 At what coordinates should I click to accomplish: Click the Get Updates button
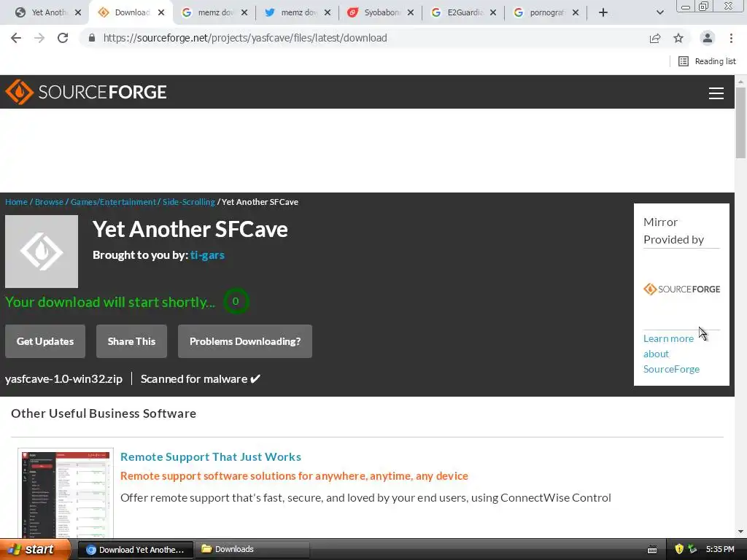click(x=45, y=341)
